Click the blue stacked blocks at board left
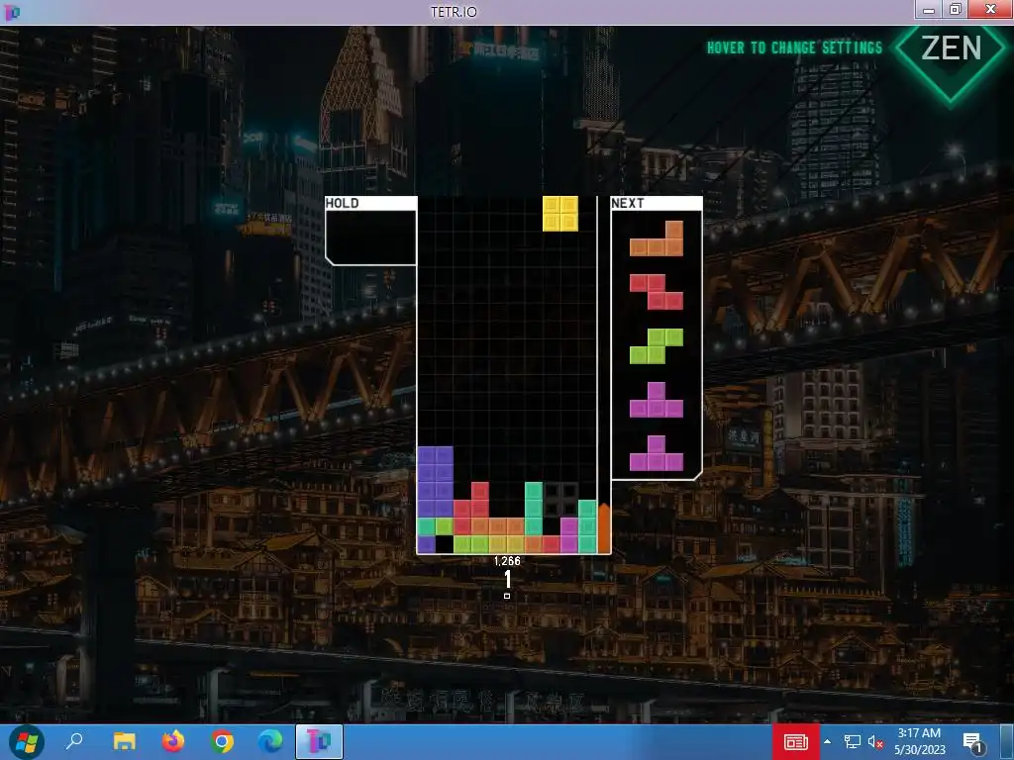The height and width of the screenshot is (760, 1014). pos(436,482)
